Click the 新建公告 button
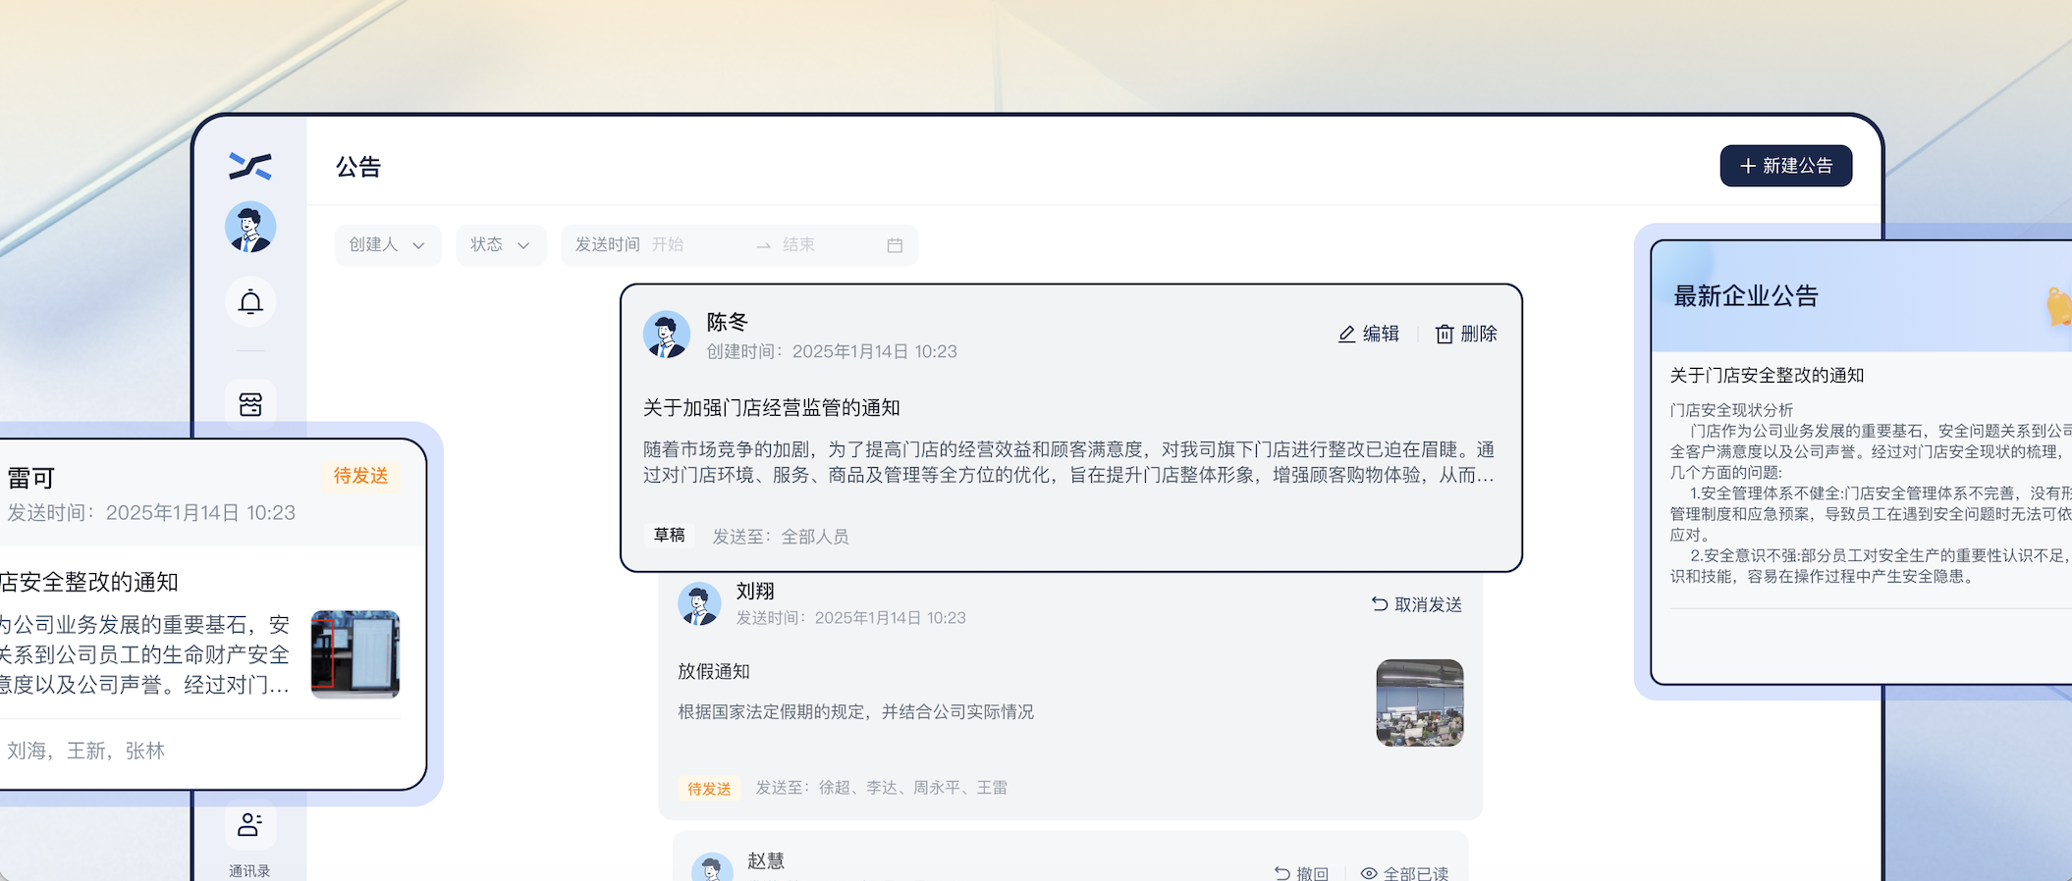The width and height of the screenshot is (2072, 881). (x=1786, y=166)
